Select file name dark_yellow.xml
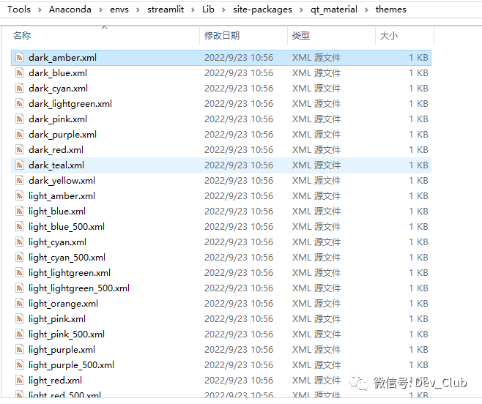Image resolution: width=482 pixels, height=404 pixels. click(x=62, y=180)
